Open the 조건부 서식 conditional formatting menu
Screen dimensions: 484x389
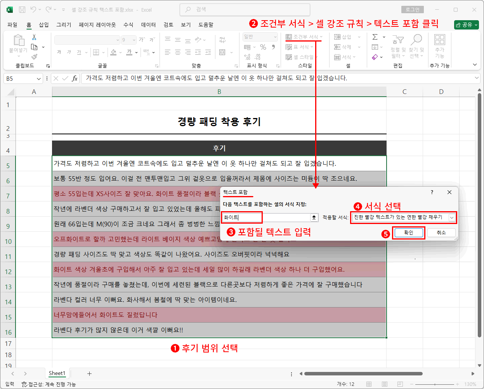click(x=304, y=37)
